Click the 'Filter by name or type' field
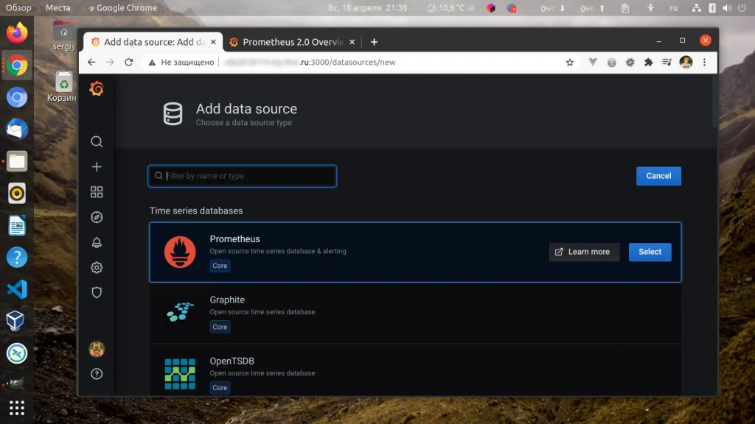Viewport: 755px width, 424px height. (242, 176)
